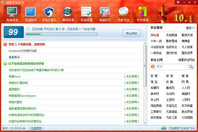Open the 神仙道 game link
The height and width of the screenshot is (132, 198).
point(155,35)
